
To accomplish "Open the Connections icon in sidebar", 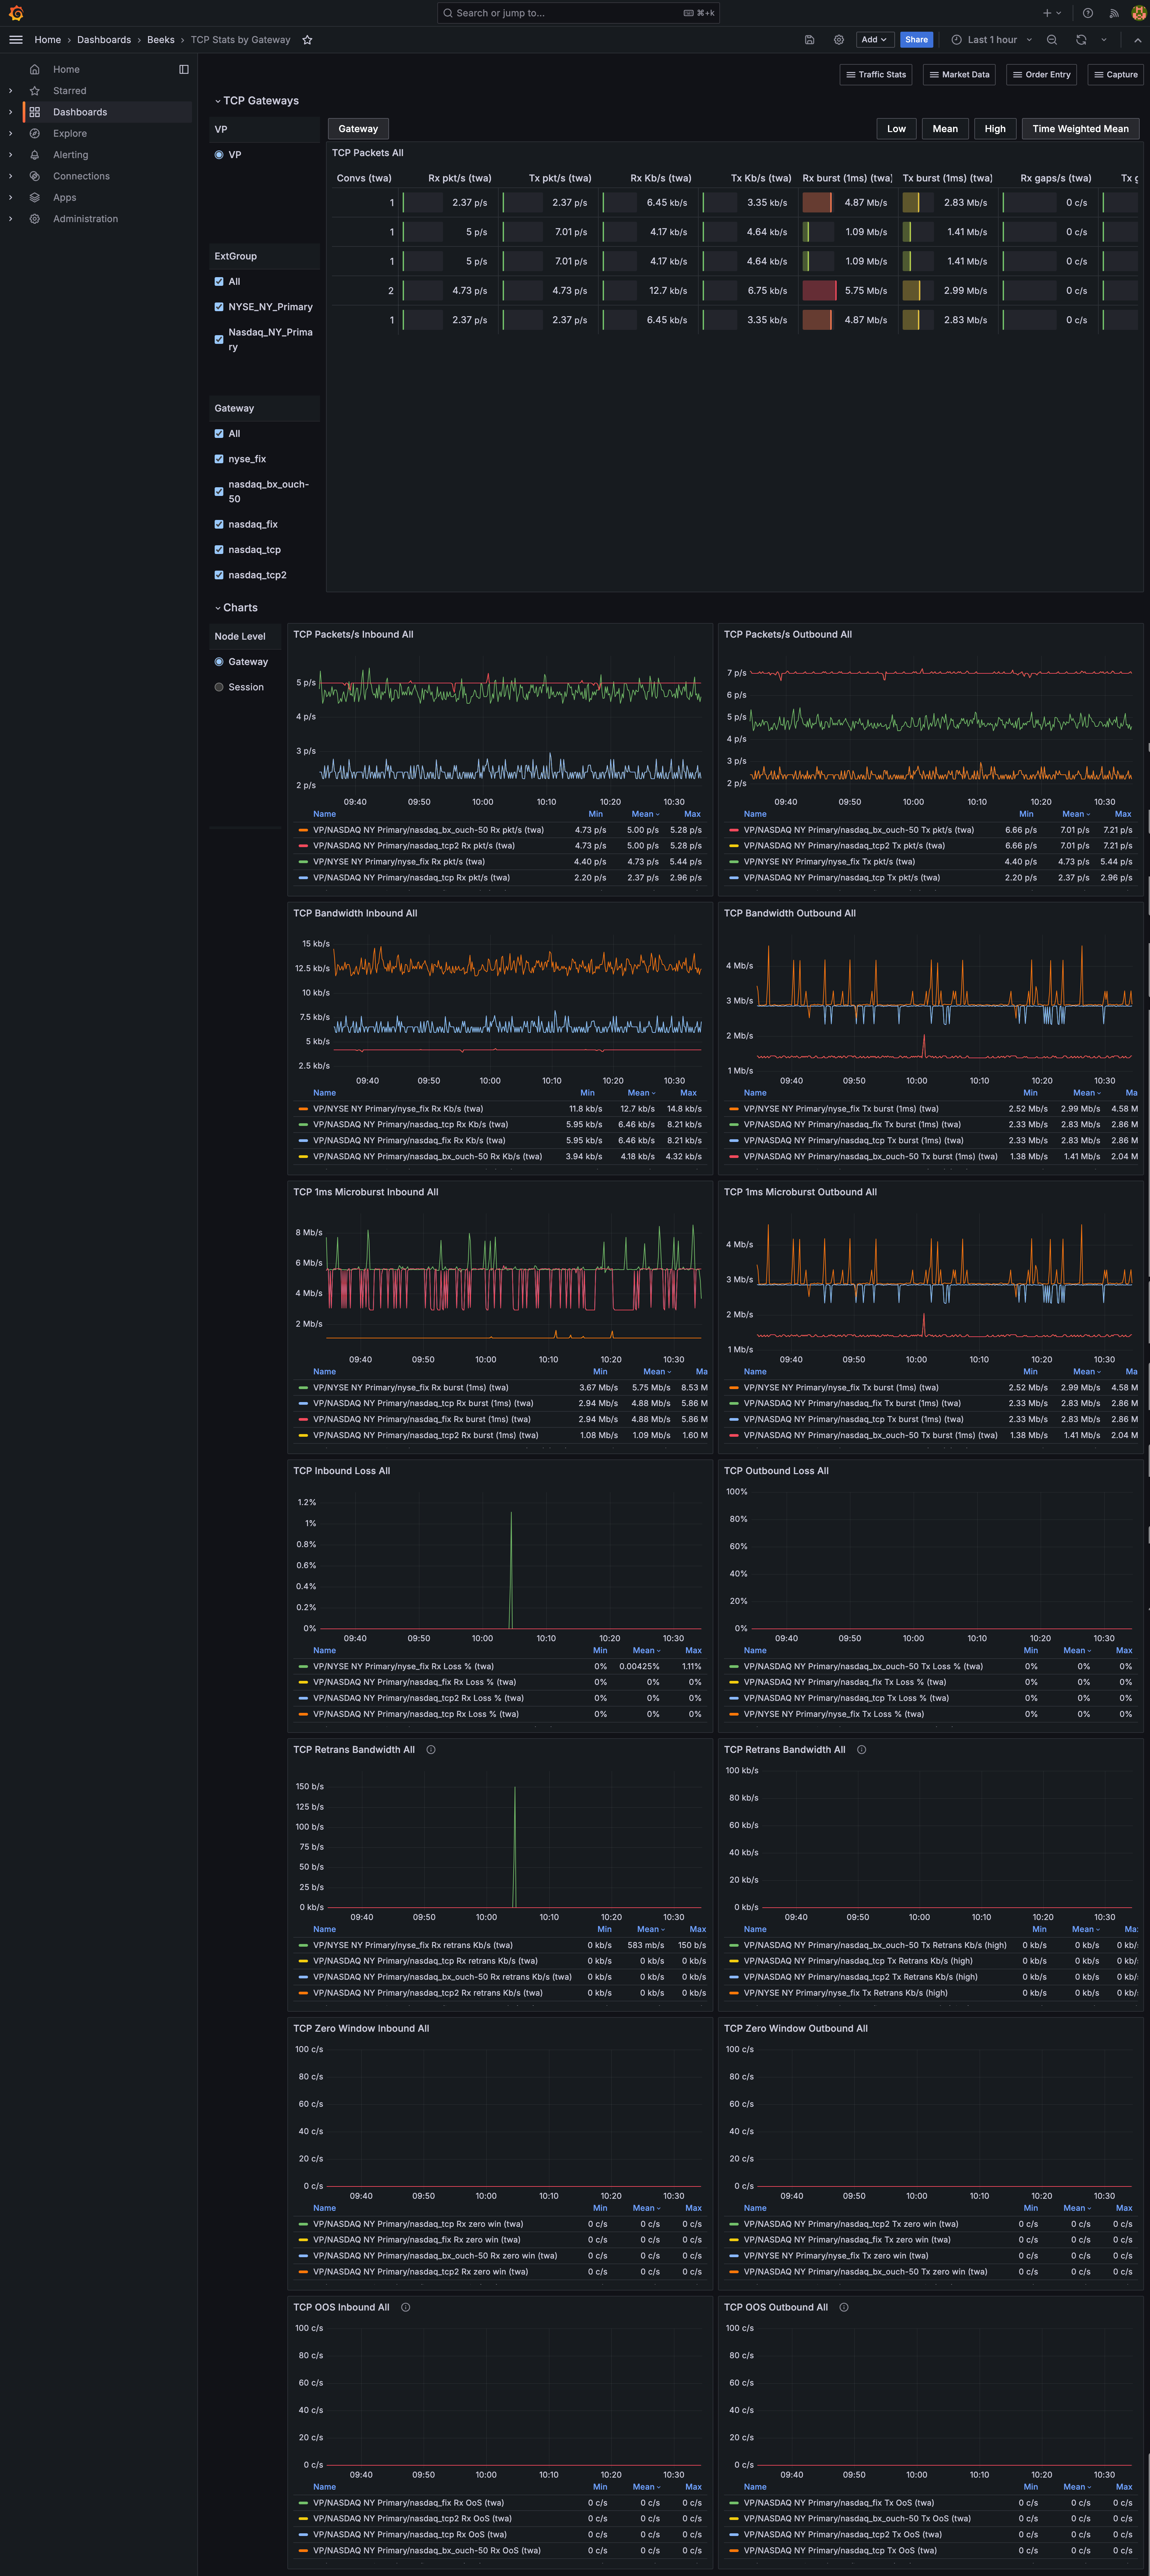I will (x=35, y=176).
